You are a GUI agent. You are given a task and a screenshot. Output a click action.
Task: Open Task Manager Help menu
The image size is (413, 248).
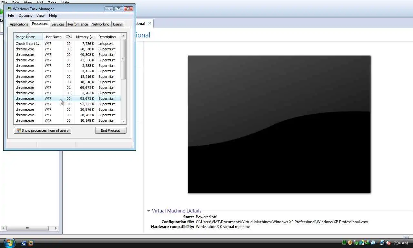click(x=53, y=15)
